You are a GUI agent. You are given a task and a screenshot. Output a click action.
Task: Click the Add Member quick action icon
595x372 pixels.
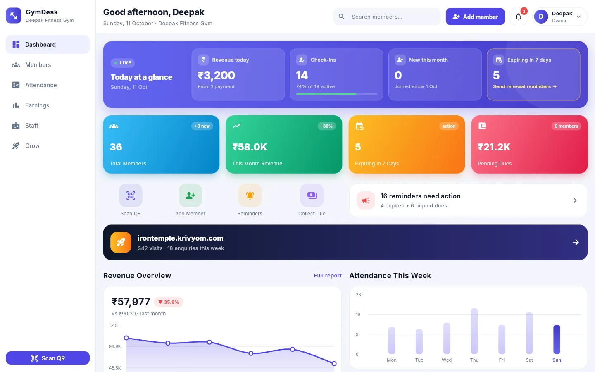point(190,196)
